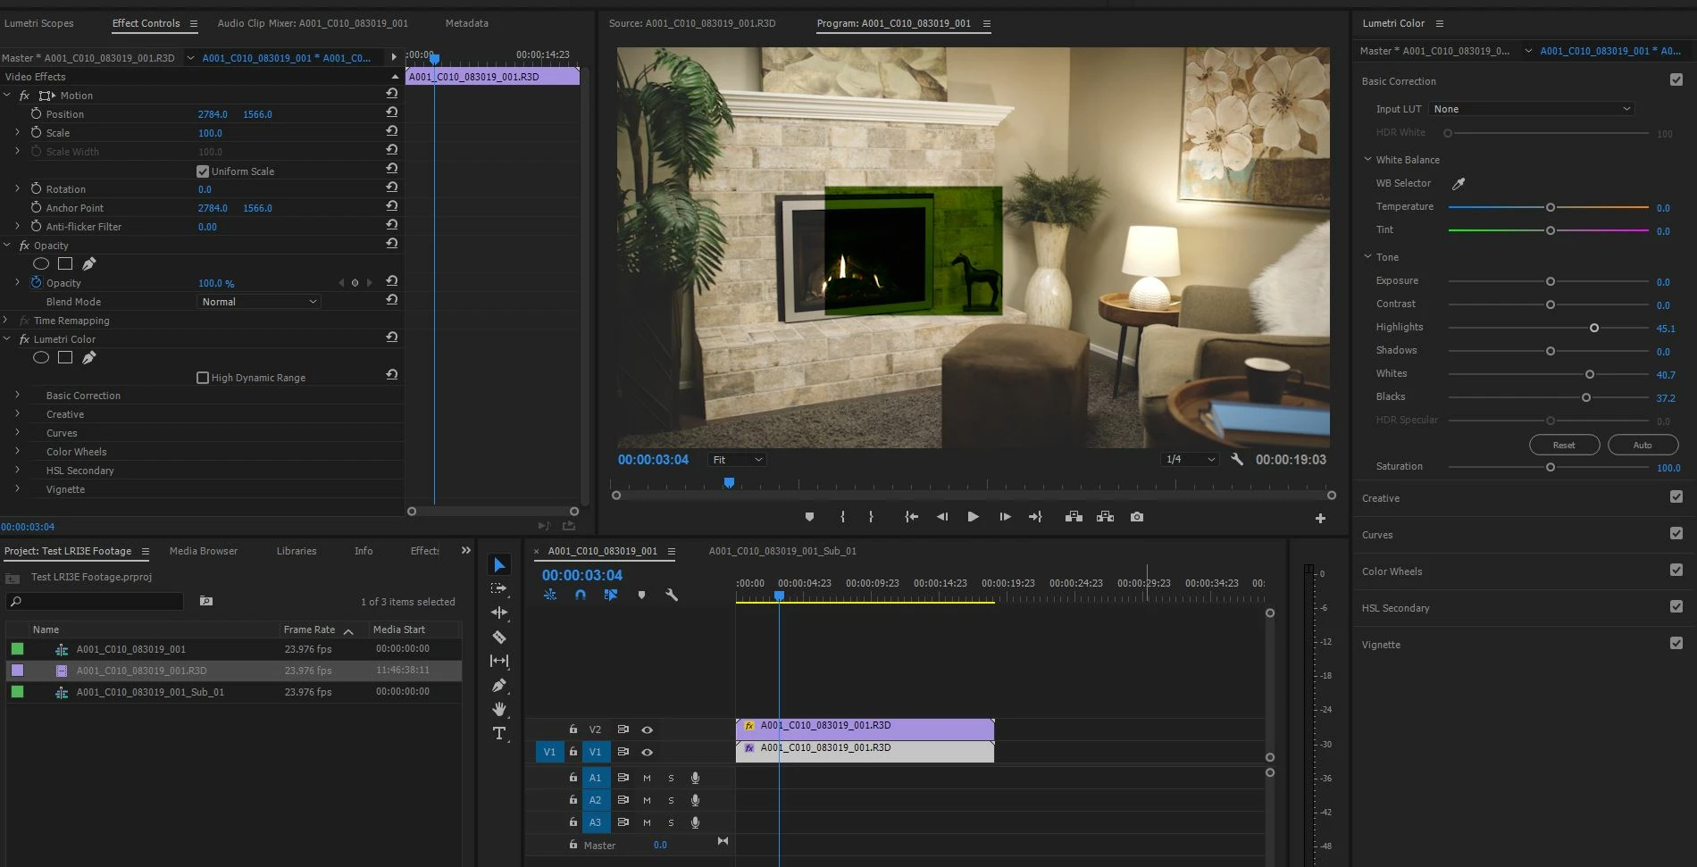1697x867 pixels.
Task: Create ellipse mask under Lumetri Color effect
Action: point(41,358)
